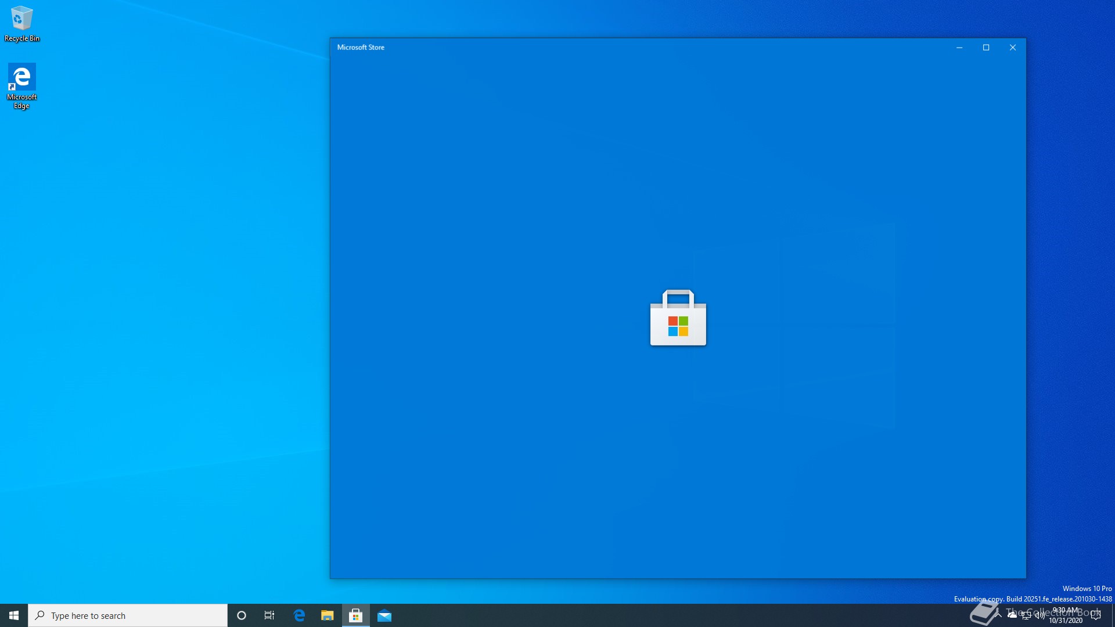Minimize the Microsoft Store window
The height and width of the screenshot is (627, 1115).
(959, 48)
